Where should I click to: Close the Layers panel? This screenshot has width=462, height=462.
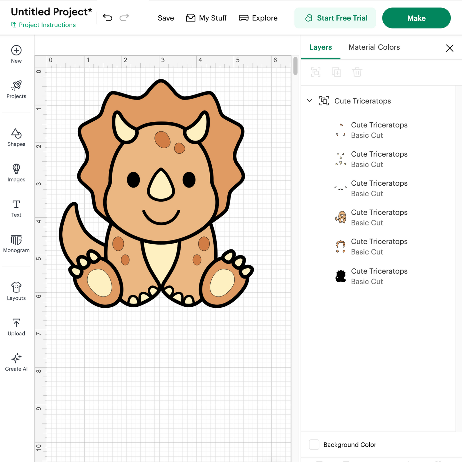pyautogui.click(x=450, y=48)
